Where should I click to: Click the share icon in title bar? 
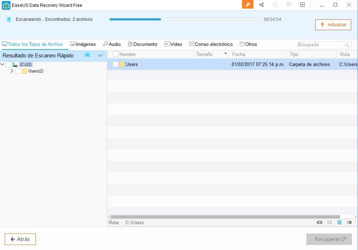point(261,5)
